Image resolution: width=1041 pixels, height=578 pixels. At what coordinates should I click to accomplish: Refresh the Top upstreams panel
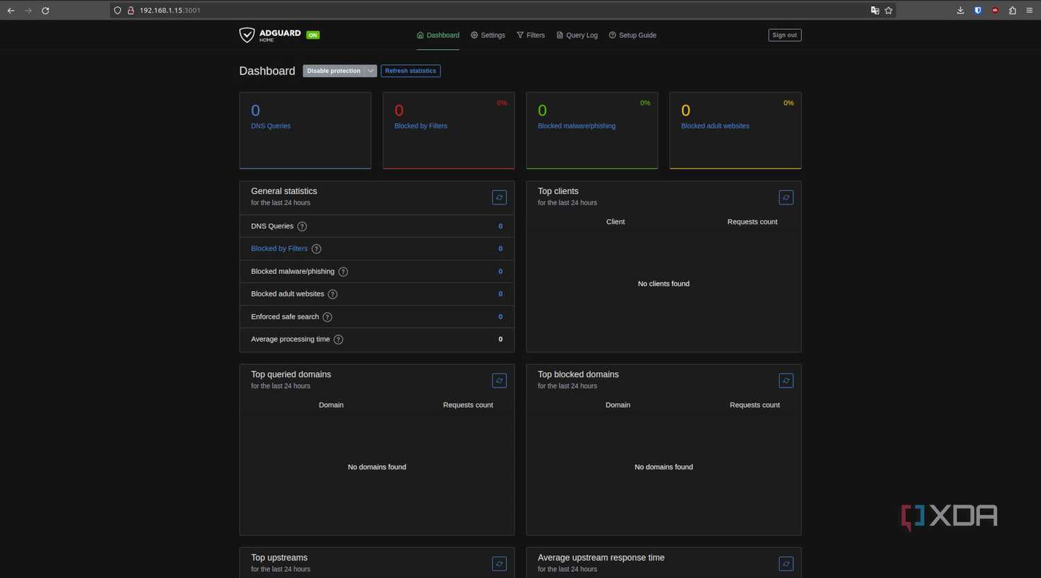coord(499,564)
